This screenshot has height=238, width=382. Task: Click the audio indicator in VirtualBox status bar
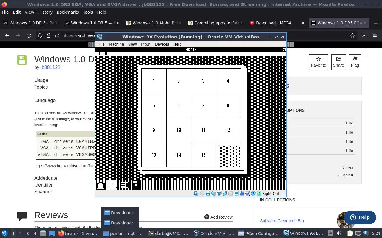(213, 193)
